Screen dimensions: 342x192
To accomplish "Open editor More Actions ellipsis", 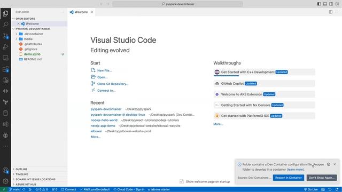I will tap(337, 12).
